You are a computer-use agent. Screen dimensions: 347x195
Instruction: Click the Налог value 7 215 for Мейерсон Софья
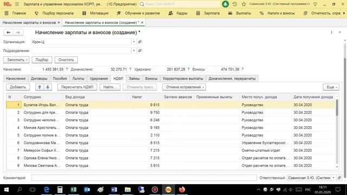[155, 151]
